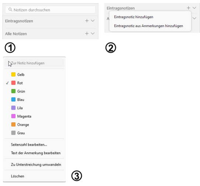This screenshot has height=186, width=200.
Task: Select the Grau gray color swatch
Action: (x=13, y=133)
